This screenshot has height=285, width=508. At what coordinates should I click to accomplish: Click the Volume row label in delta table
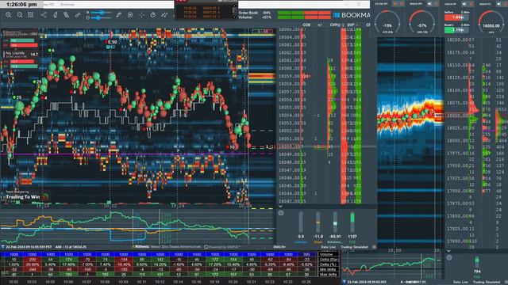coord(328,255)
